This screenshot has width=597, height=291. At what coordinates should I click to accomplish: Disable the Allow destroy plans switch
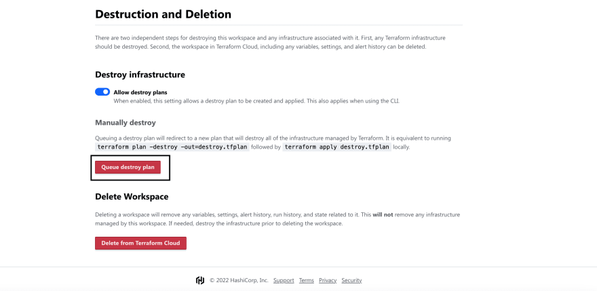coord(102,92)
